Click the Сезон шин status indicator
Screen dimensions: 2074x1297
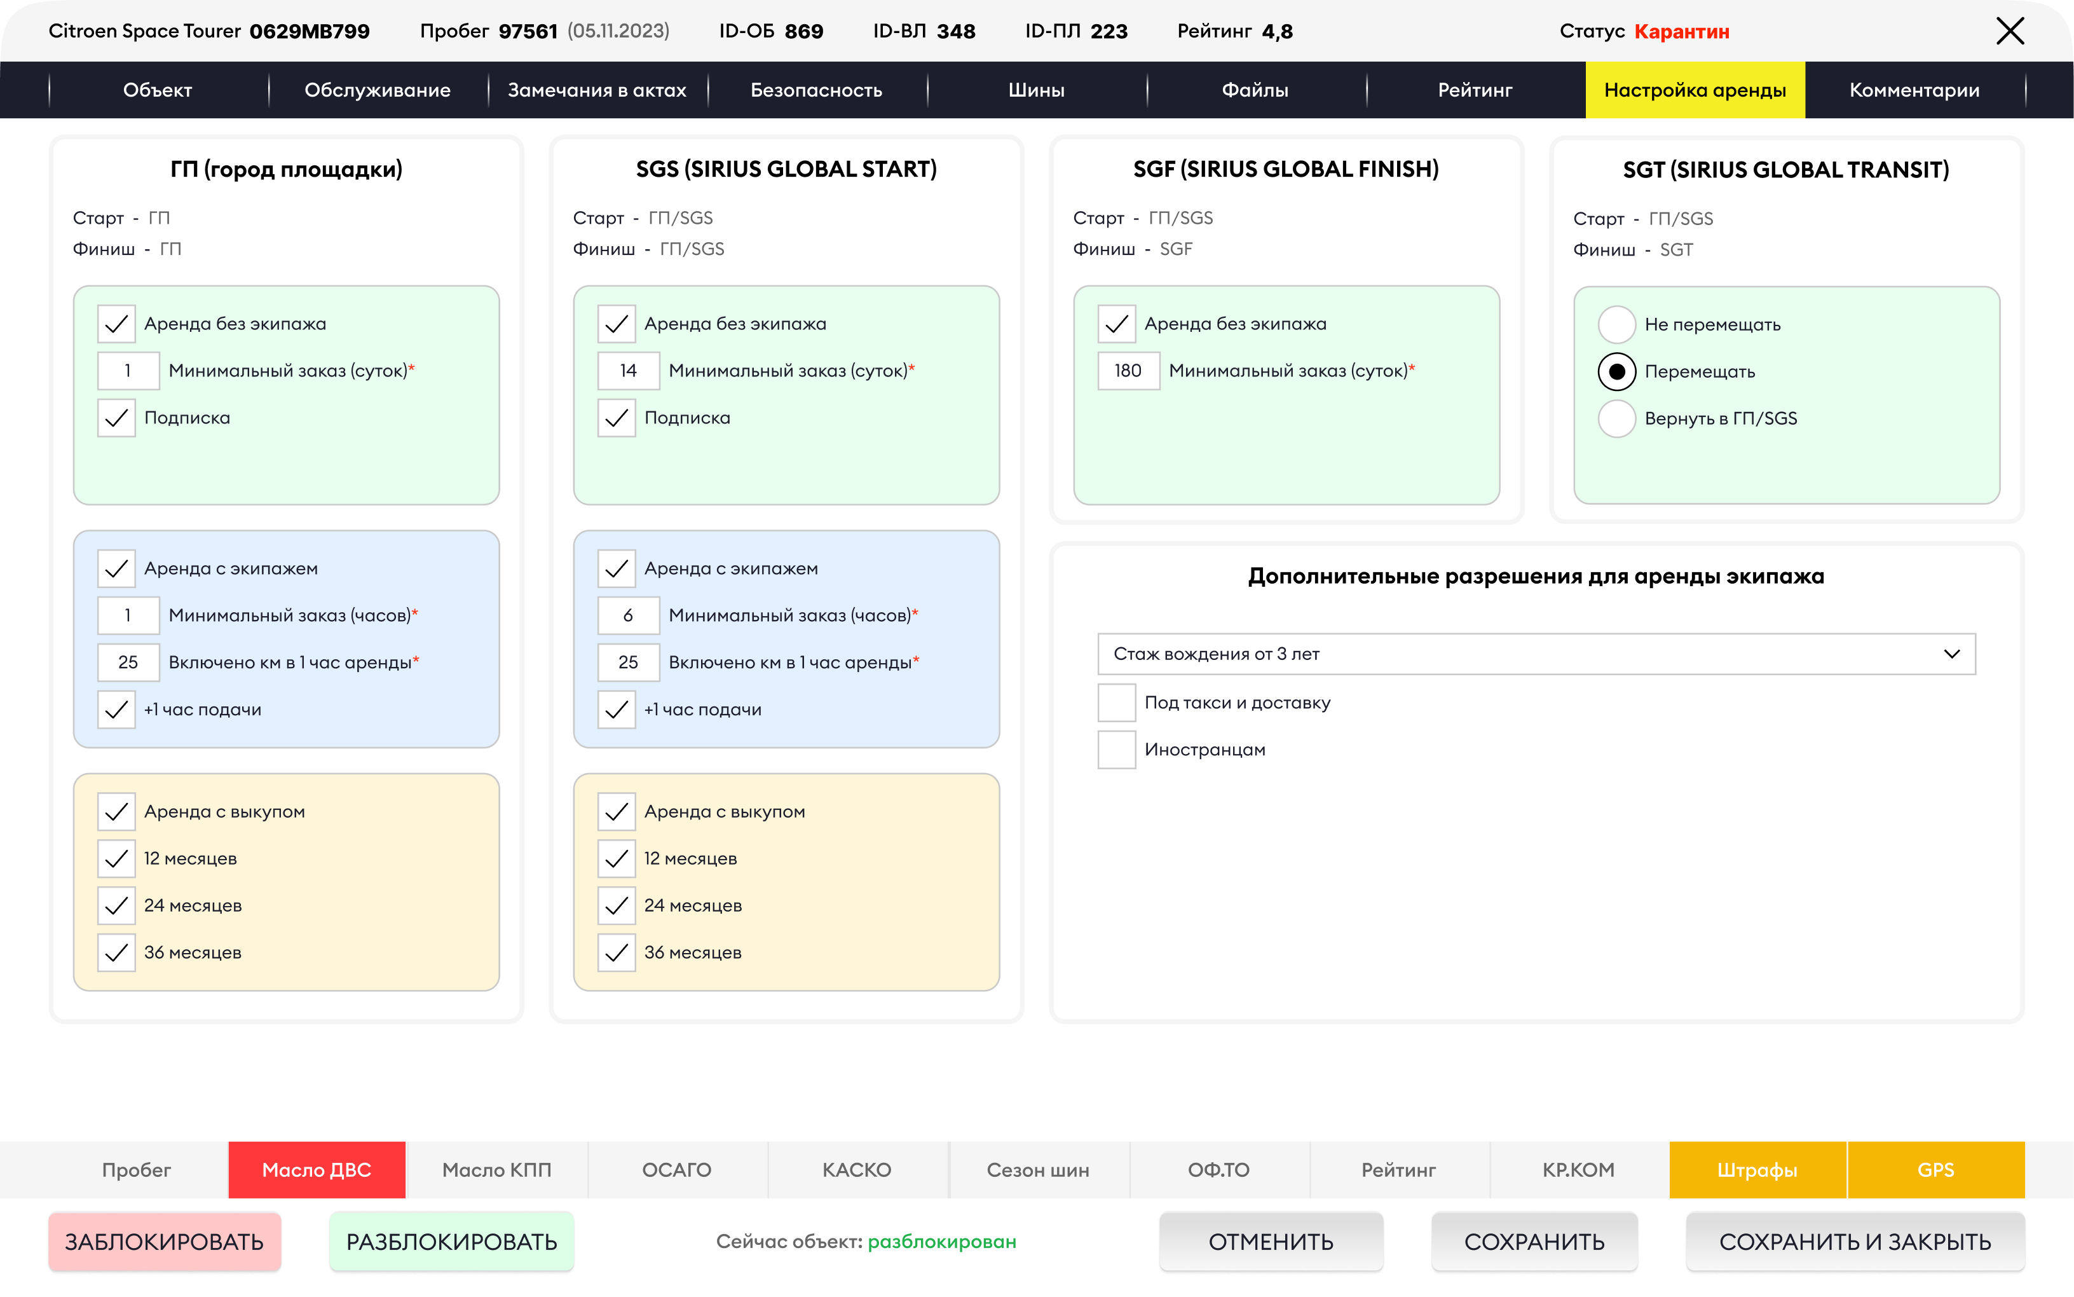[x=1037, y=1169]
